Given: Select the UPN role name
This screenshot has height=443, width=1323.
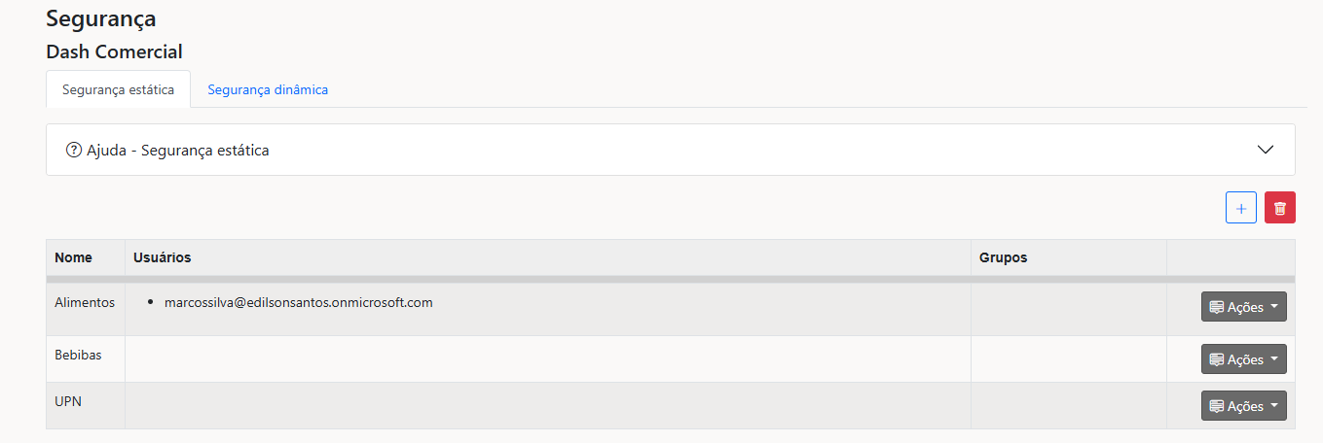Looking at the screenshot, I should pos(68,400).
